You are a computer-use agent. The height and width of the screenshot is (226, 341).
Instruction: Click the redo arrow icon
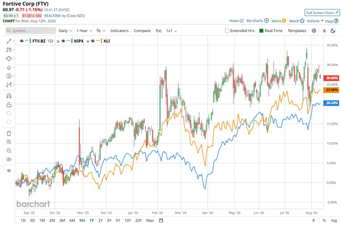click(x=9, y=122)
